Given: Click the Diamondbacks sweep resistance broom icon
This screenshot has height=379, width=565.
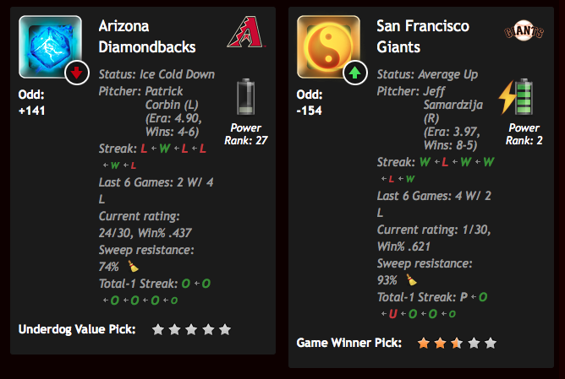Looking at the screenshot, I should point(134,267).
